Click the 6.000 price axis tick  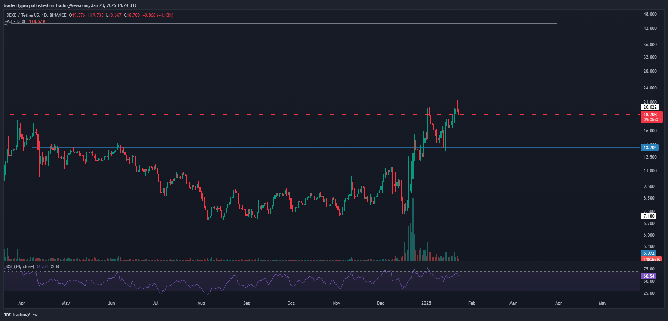pyautogui.click(x=649, y=235)
